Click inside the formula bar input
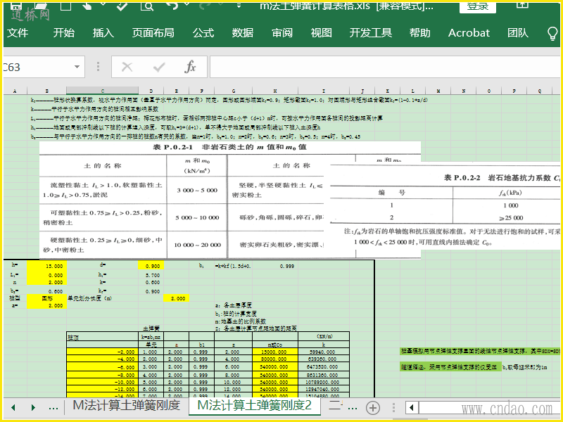The height and width of the screenshot is (422, 563). 385,67
